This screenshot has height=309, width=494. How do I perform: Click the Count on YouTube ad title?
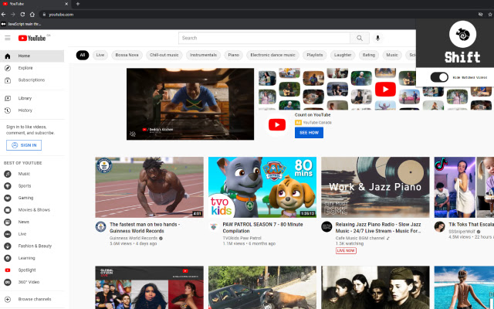coord(313,115)
